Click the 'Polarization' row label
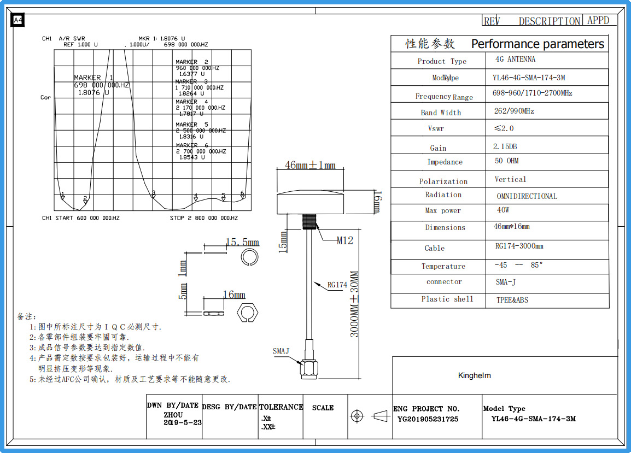Screen dimensions: 631x453 (x=443, y=181)
